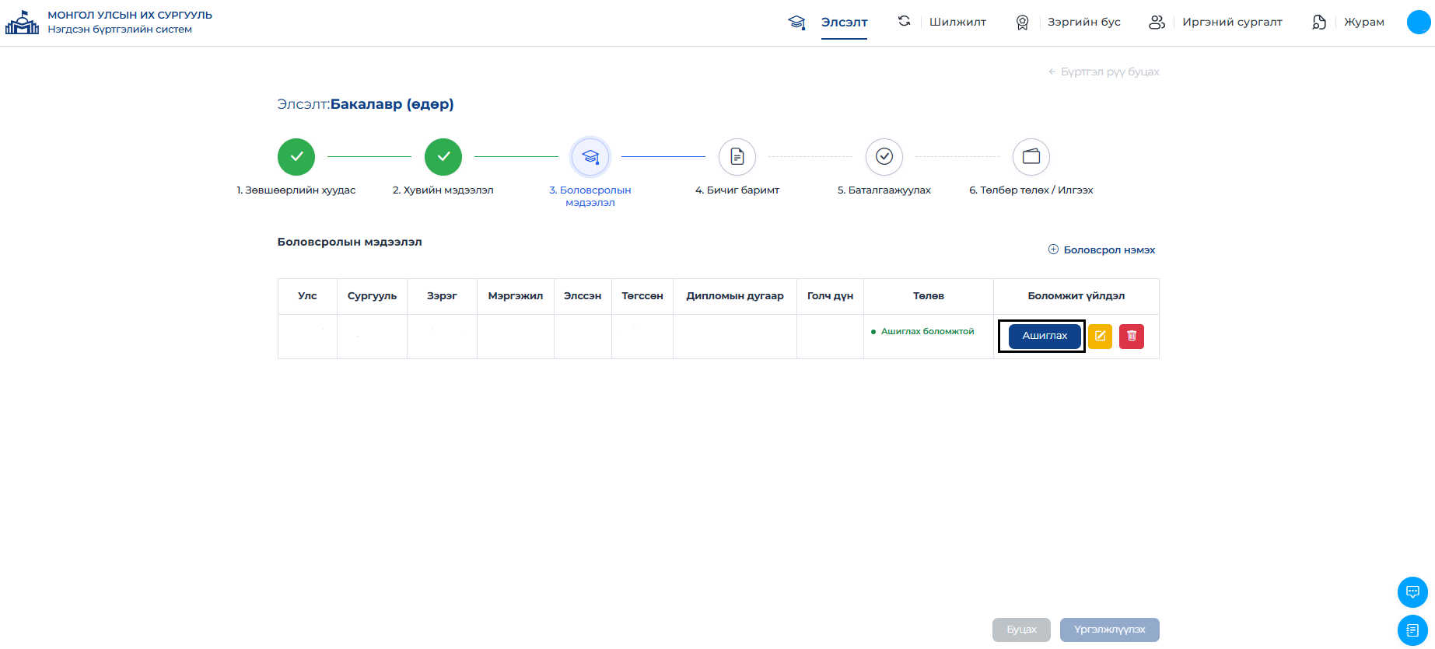Viewport: 1435px width, 649px height.
Task: Click the red trash delete icon
Action: point(1132,336)
